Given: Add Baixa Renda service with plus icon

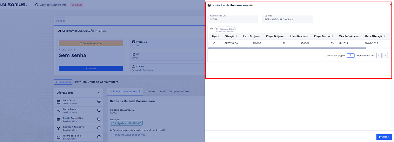Looking at the screenshot, I should pos(99,110).
